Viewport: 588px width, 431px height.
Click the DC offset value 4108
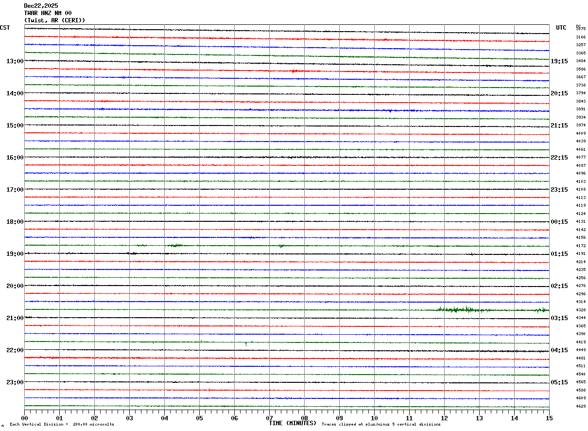click(581, 190)
